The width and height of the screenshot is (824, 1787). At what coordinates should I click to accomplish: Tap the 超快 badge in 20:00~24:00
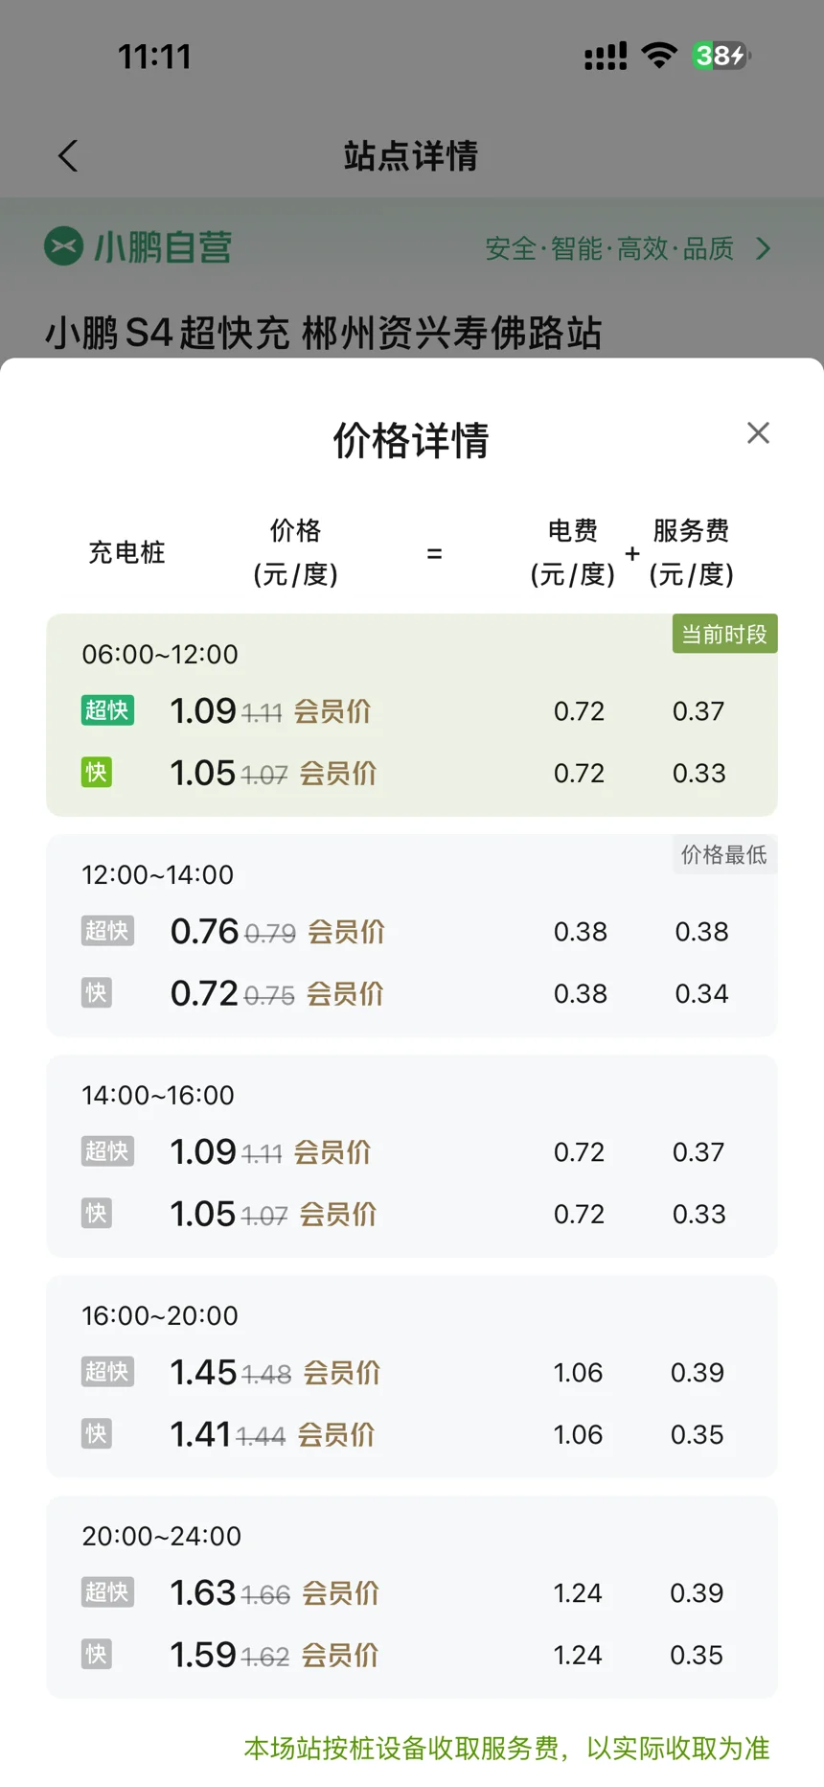pyautogui.click(x=107, y=1592)
